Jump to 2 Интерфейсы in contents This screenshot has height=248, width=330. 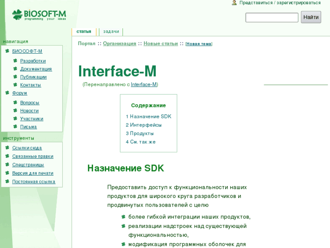click(143, 125)
